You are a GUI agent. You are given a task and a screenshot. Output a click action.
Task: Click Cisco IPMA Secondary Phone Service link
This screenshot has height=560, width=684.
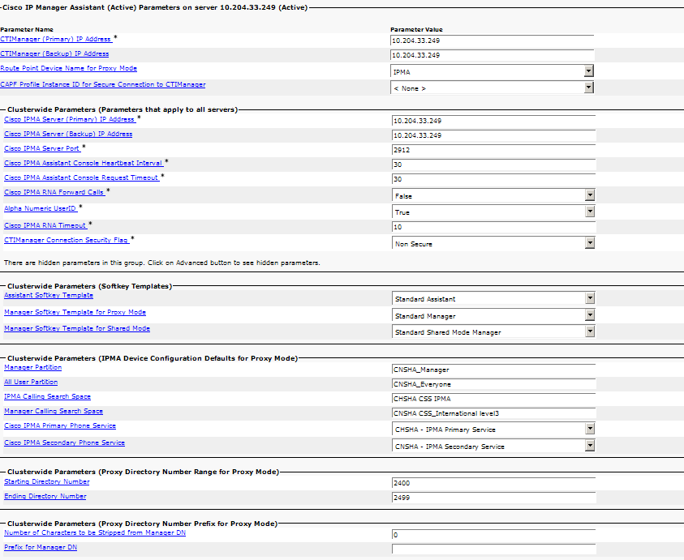[64, 442]
